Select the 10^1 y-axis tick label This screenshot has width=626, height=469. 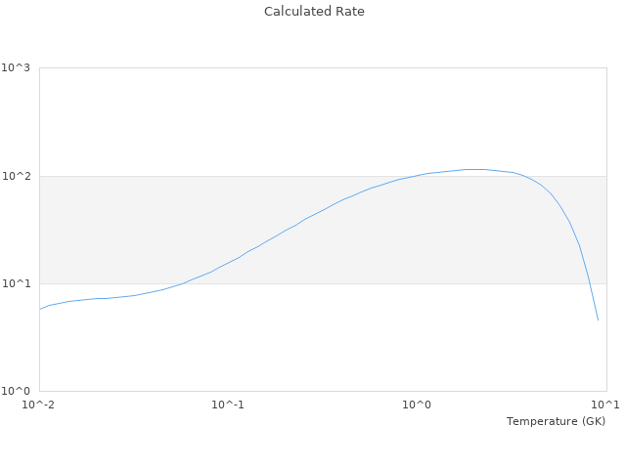tap(16, 283)
